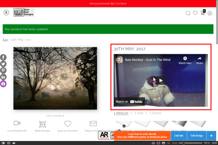
Task: Select the Metal medium swatch
Action: [x=179, y=124]
